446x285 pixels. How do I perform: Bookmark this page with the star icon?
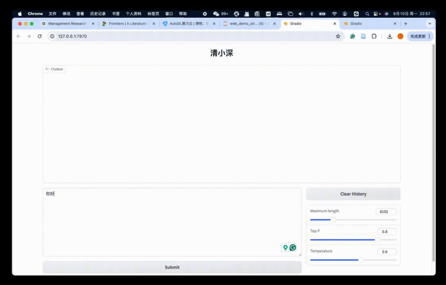tap(338, 36)
